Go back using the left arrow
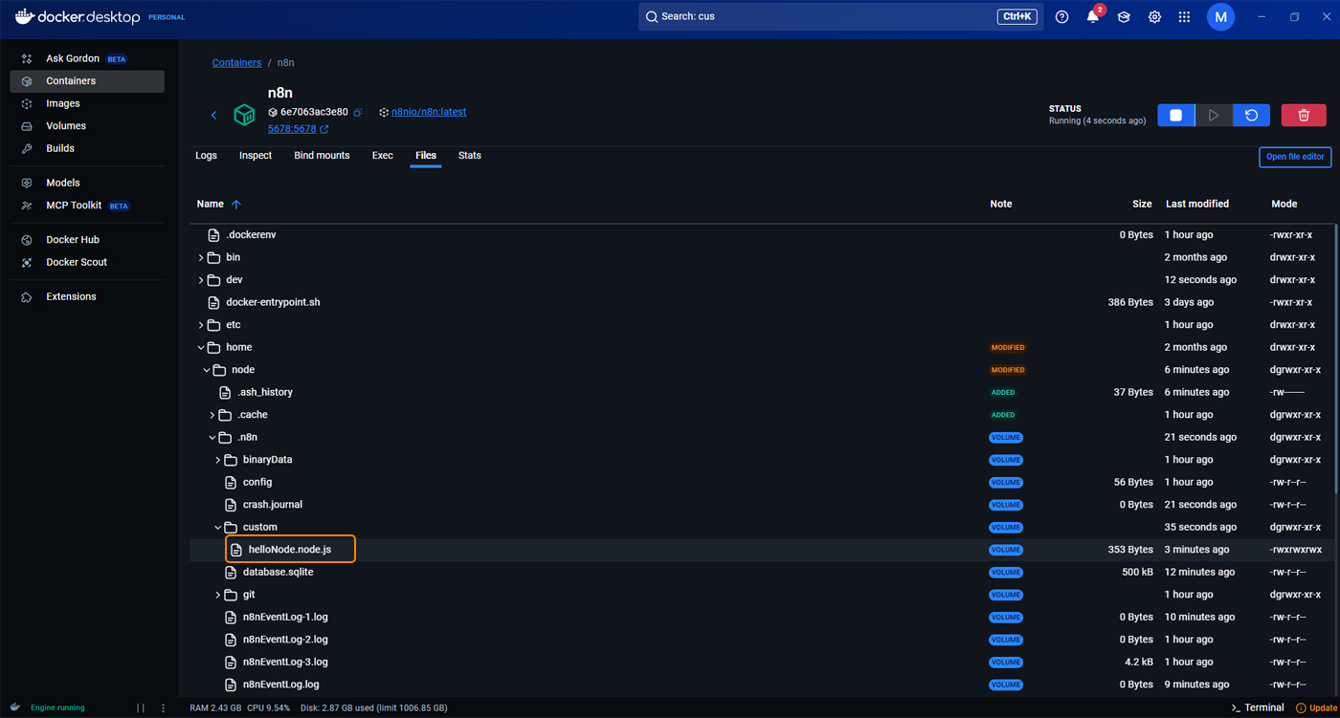The image size is (1340, 718). pyautogui.click(x=213, y=115)
